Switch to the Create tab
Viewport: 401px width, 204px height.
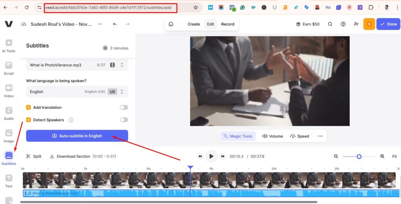click(x=193, y=24)
